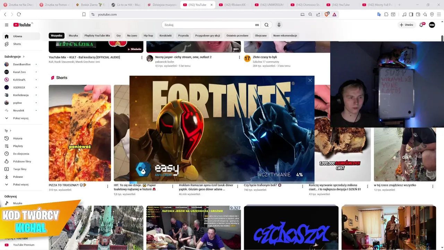Image resolution: width=444 pixels, height=250 pixels.
Task: Click the search magnifier button
Action: (x=266, y=25)
